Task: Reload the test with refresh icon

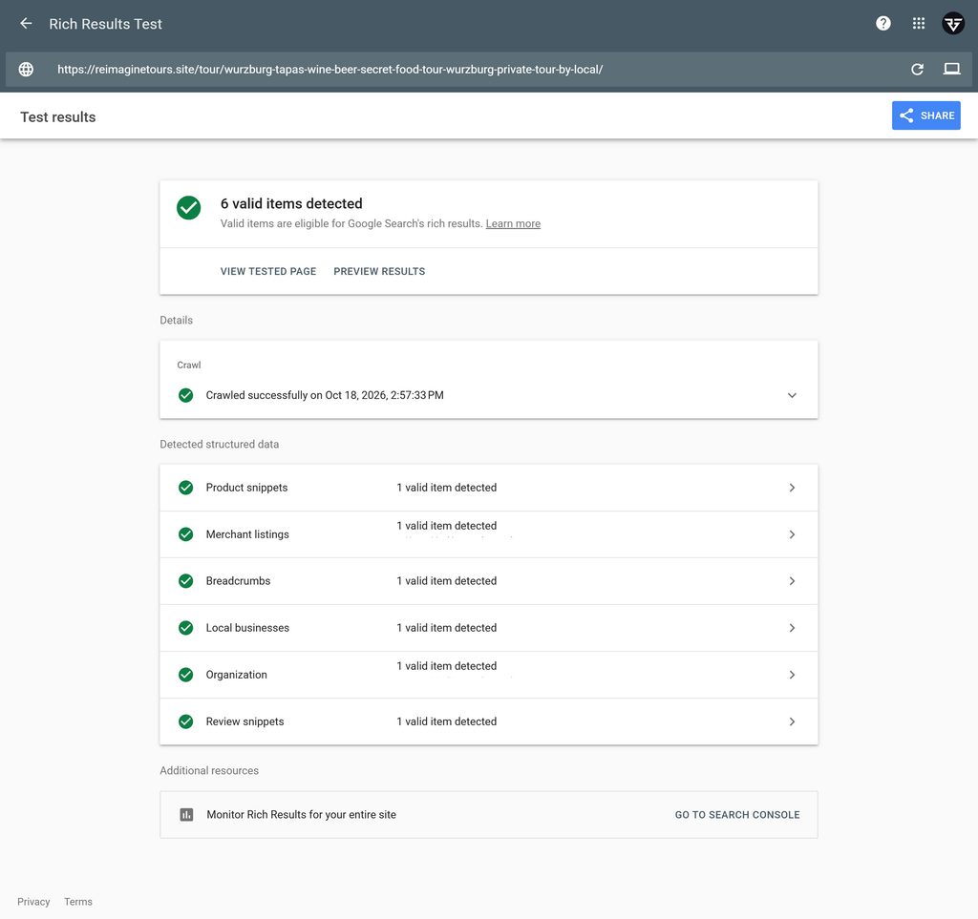Action: [917, 69]
